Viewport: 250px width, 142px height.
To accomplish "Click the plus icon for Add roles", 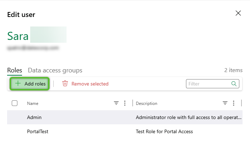I will pyautogui.click(x=18, y=83).
